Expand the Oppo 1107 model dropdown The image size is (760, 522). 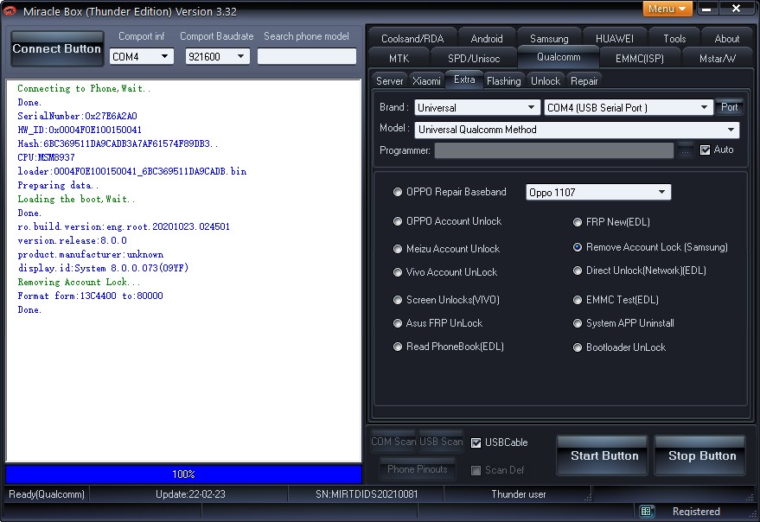pyautogui.click(x=661, y=193)
